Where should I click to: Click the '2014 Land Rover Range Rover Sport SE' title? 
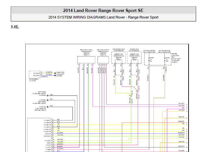(x=103, y=10)
